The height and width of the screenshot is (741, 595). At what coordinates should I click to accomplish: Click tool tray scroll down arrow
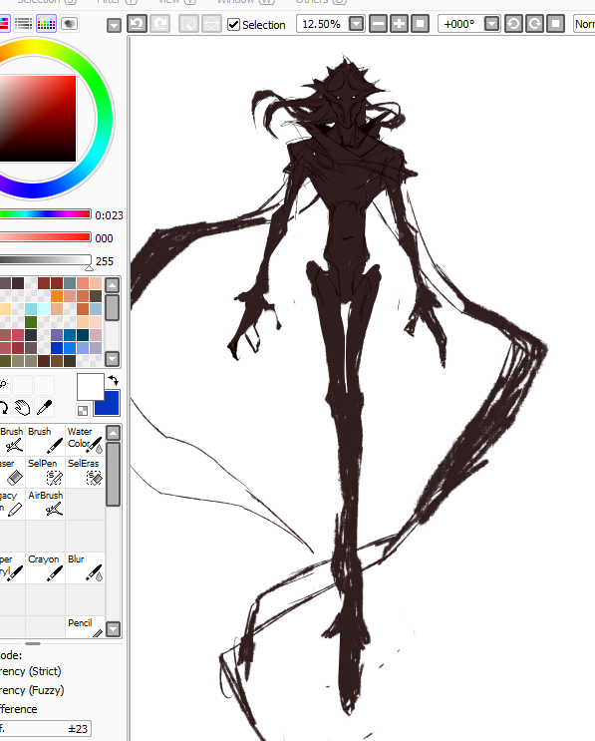(x=113, y=629)
